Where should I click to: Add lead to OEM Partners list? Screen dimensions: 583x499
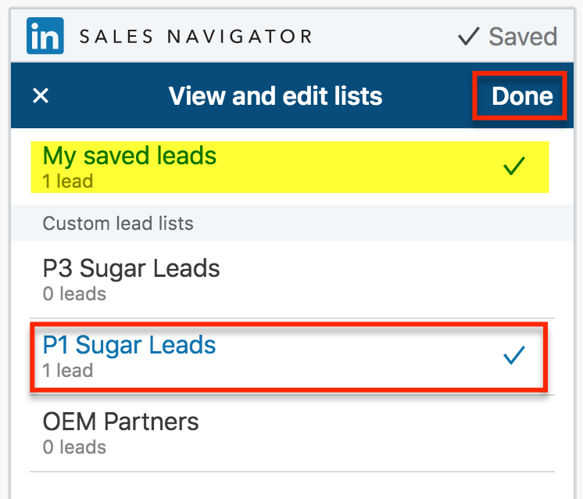click(121, 422)
